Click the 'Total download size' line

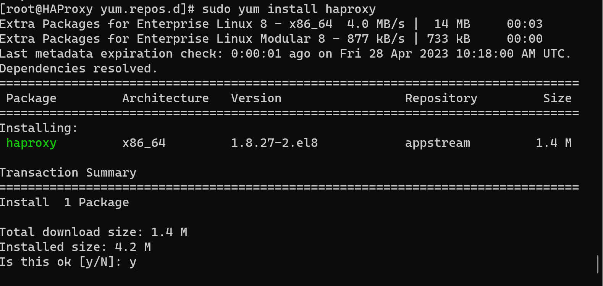point(94,232)
